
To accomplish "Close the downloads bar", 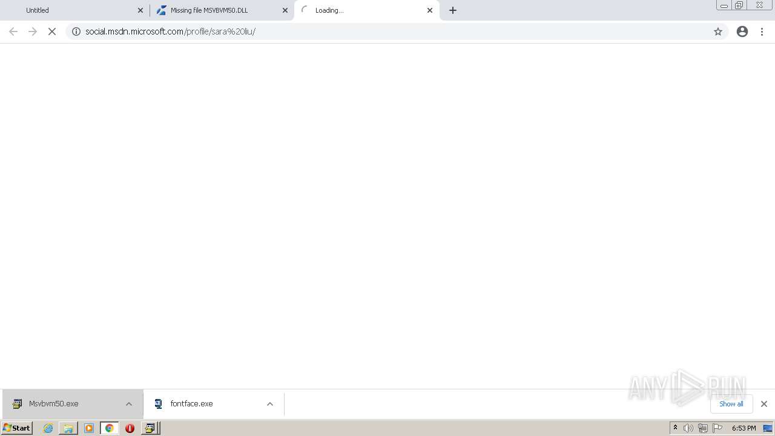I will 764,404.
